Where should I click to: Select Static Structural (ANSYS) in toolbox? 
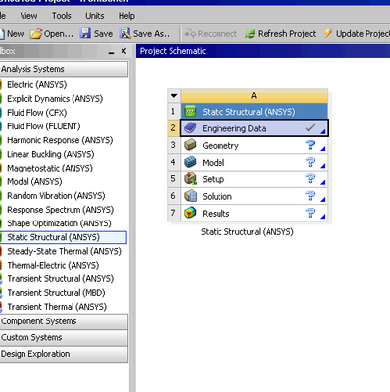pos(63,237)
